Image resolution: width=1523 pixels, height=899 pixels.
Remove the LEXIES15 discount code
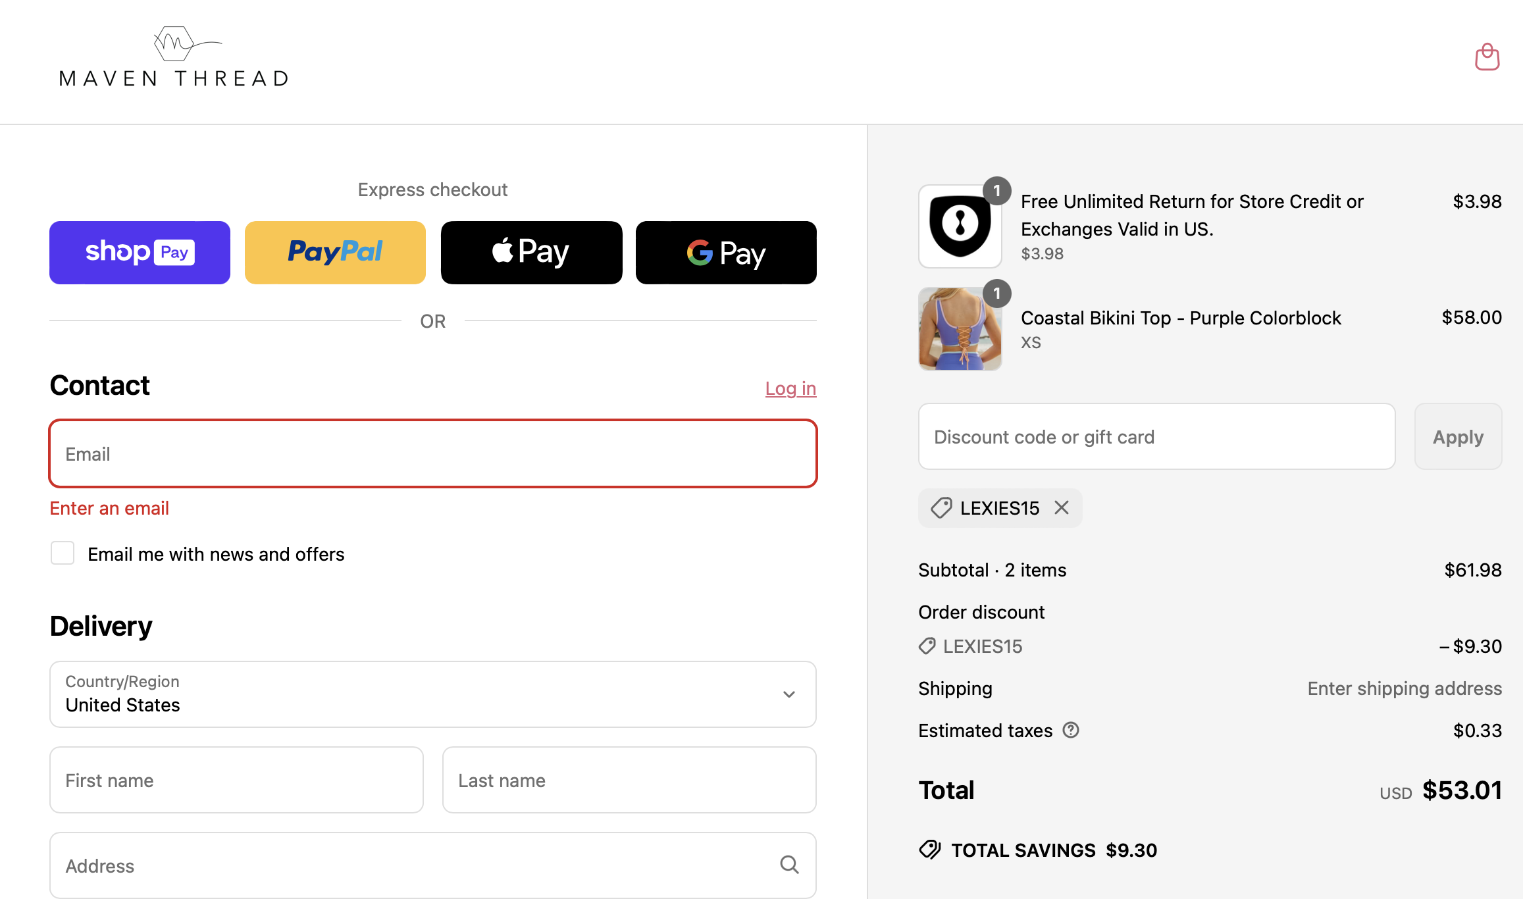pos(1061,507)
